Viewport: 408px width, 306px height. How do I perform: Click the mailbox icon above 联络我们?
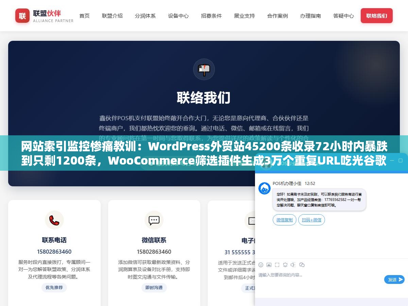[x=204, y=69]
